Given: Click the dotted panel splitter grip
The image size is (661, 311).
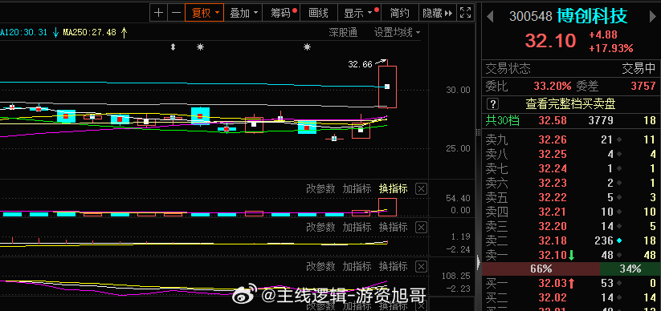Looking at the screenshot, I should 479,132.
